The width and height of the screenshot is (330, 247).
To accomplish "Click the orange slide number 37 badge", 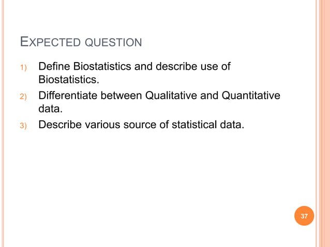I will click(x=304, y=215).
